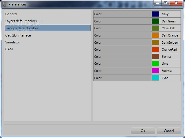
Task: Select the Color label beside Lime
Action: [x=98, y=64]
